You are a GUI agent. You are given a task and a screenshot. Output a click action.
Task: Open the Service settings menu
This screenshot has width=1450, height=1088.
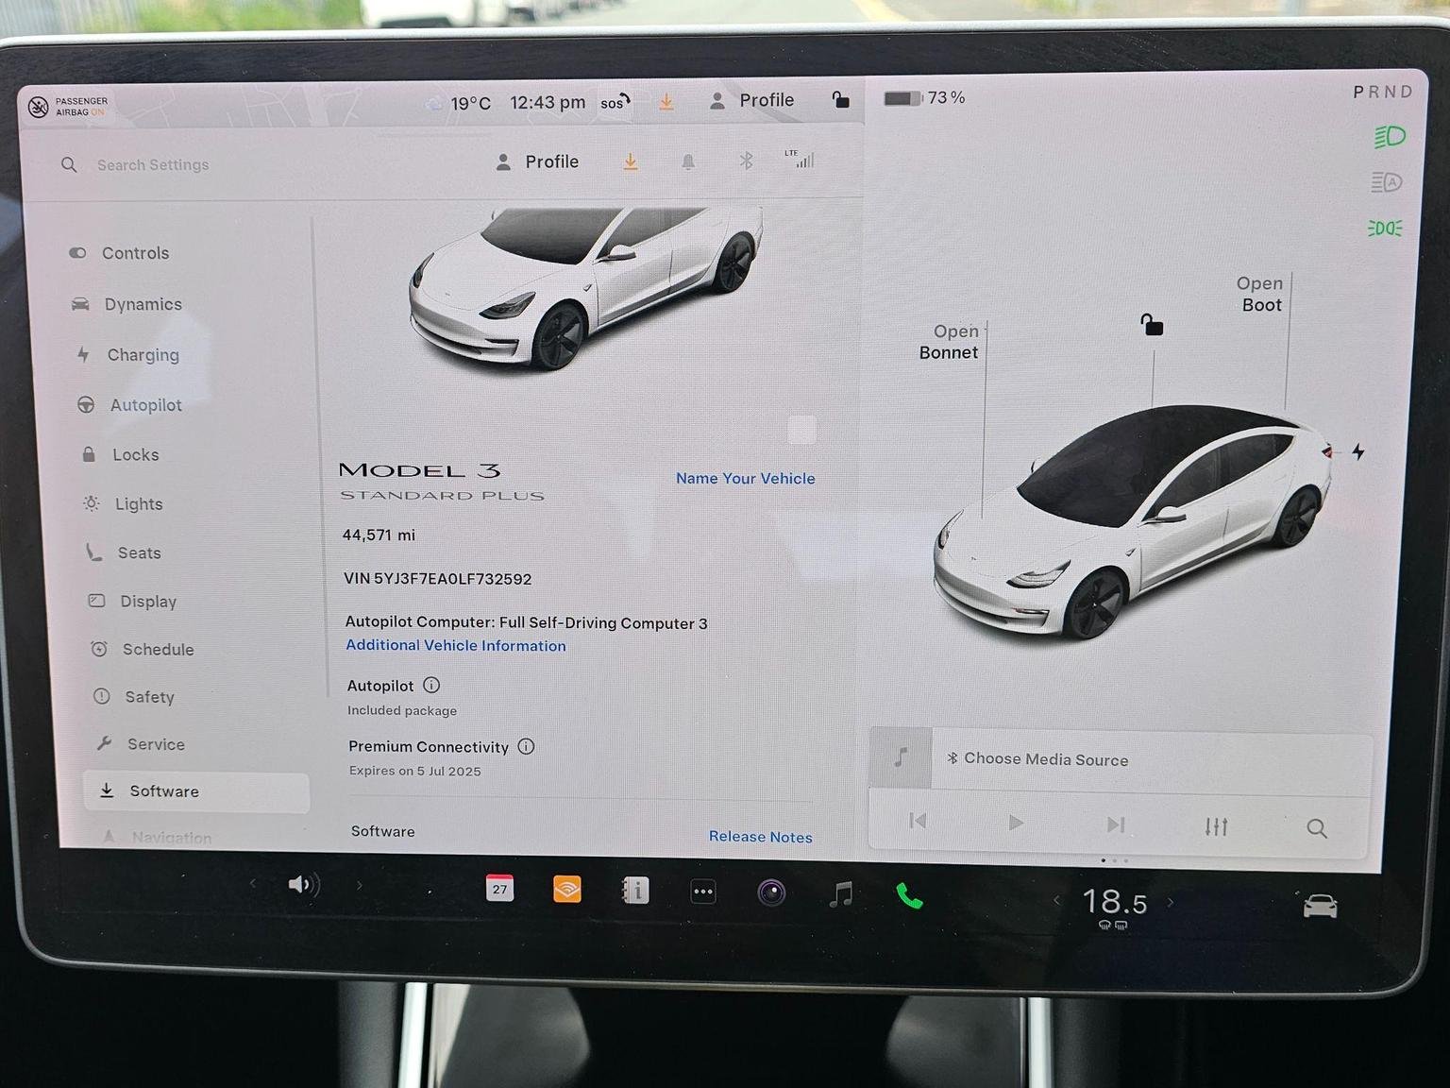[x=141, y=744]
